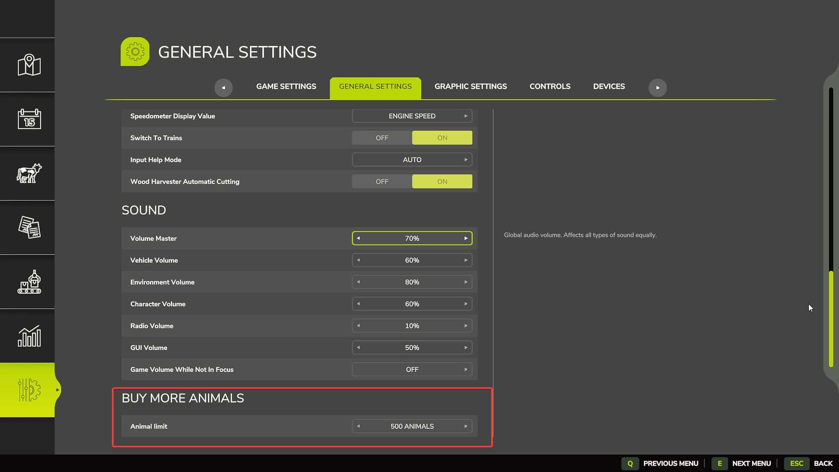Switch to the Graphic Settings tab
Viewport: 839px width, 472px height.
click(x=470, y=87)
